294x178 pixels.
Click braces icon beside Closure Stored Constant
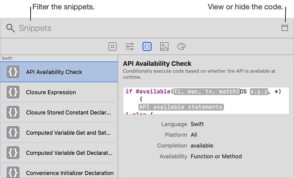click(x=13, y=112)
